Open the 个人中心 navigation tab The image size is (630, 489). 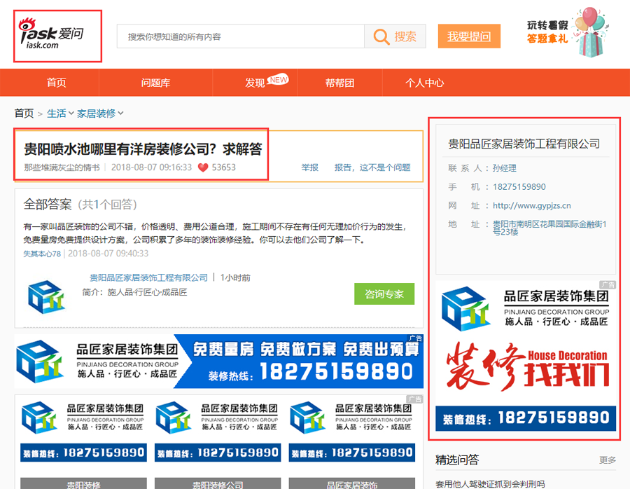(x=424, y=83)
